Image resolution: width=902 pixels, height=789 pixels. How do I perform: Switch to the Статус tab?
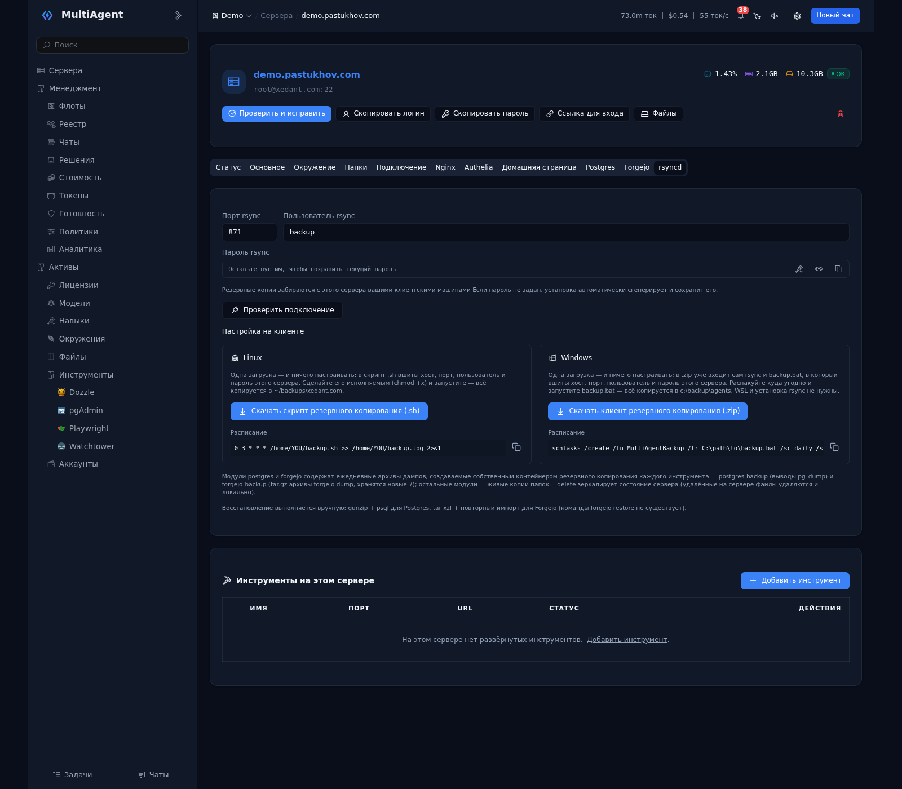coord(228,167)
